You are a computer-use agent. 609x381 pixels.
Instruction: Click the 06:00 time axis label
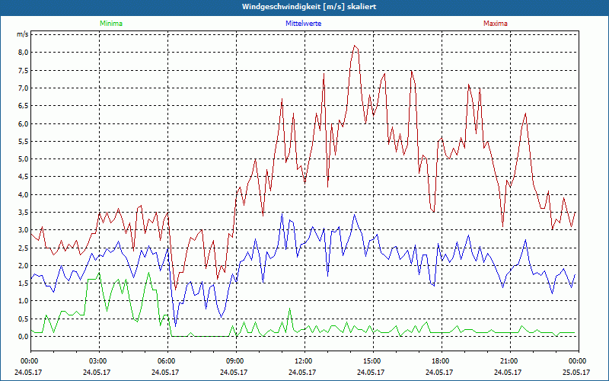pos(167,361)
